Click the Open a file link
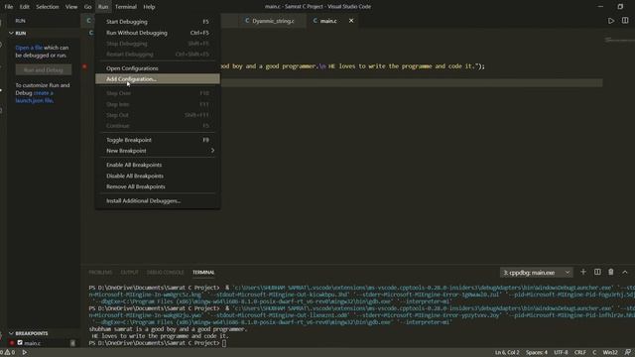This screenshot has height=357, width=635. click(x=29, y=48)
